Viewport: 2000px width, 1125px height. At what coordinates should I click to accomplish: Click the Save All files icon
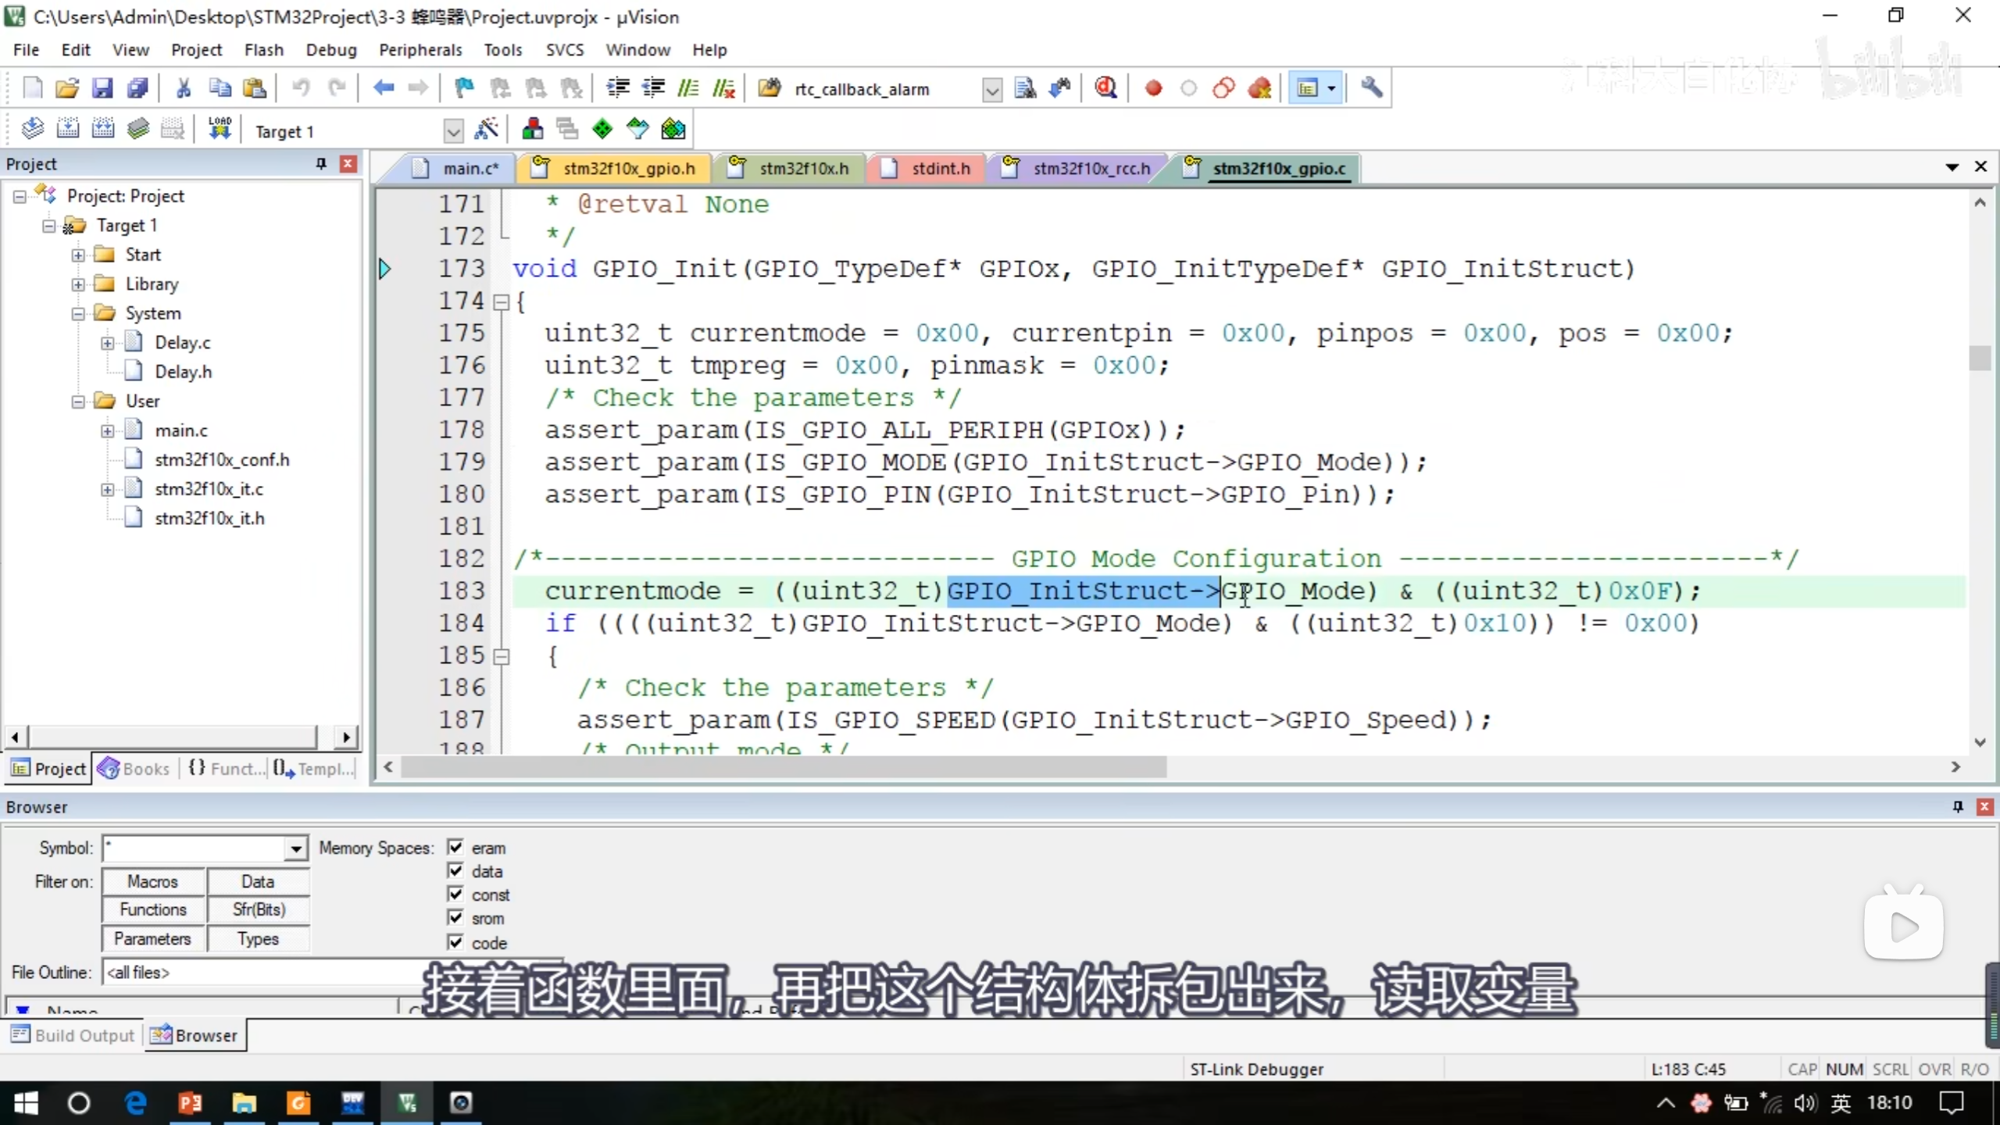137,88
